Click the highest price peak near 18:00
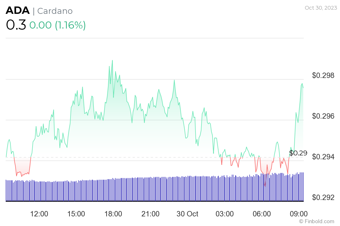 click(112, 60)
